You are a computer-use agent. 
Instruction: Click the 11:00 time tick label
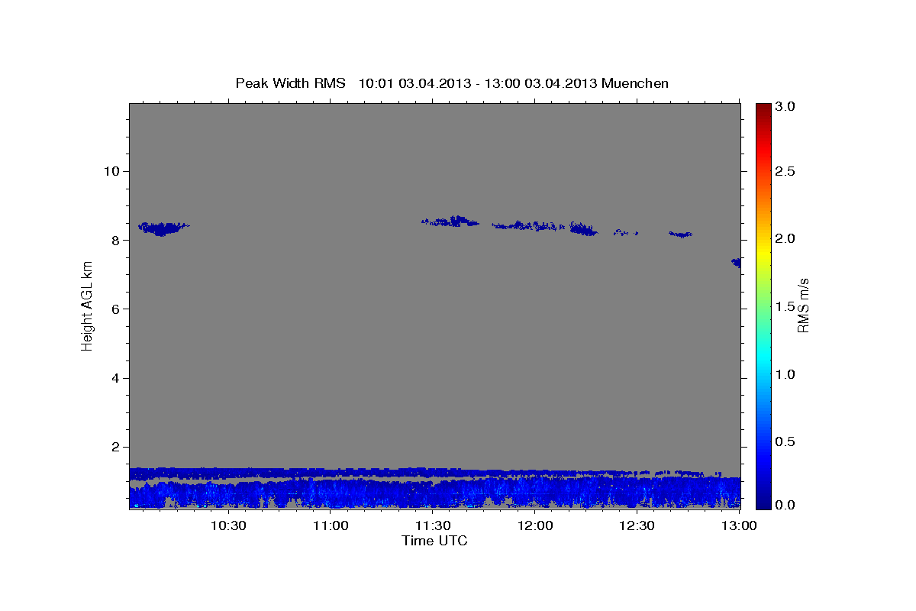point(331,525)
